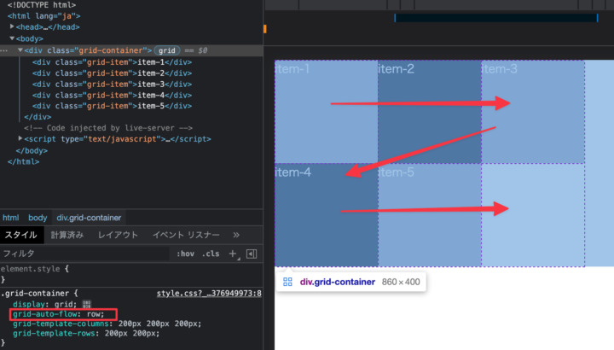Screen dimensions: 614x350
Task: Switch to the レイアウト tab
Action: coord(118,235)
